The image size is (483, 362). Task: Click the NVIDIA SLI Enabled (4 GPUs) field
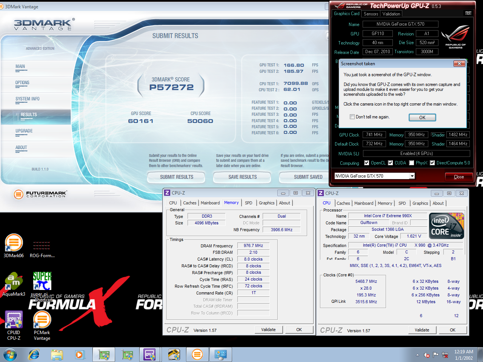point(417,153)
